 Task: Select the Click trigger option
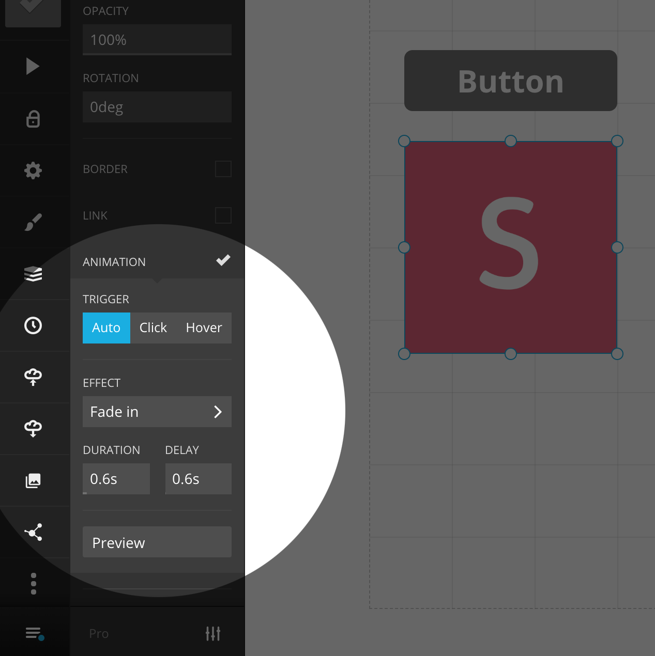[153, 328]
